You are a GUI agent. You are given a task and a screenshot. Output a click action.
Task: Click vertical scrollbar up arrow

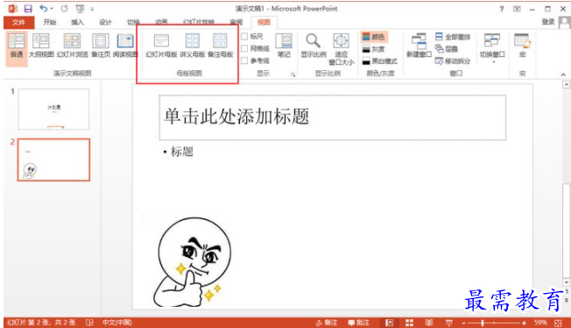click(x=566, y=85)
